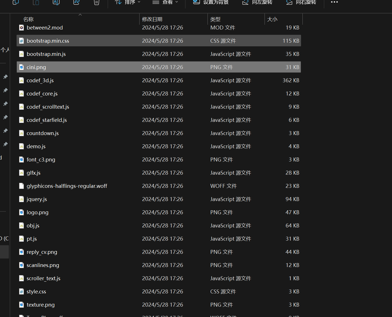Click the JS icon of codef_3d.js
The width and height of the screenshot is (392, 317).
(21, 80)
